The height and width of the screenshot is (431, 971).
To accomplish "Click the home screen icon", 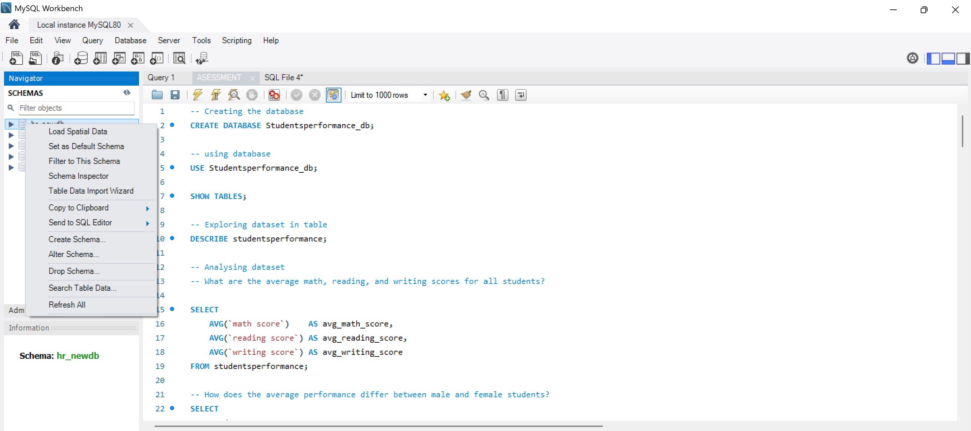I will (14, 25).
